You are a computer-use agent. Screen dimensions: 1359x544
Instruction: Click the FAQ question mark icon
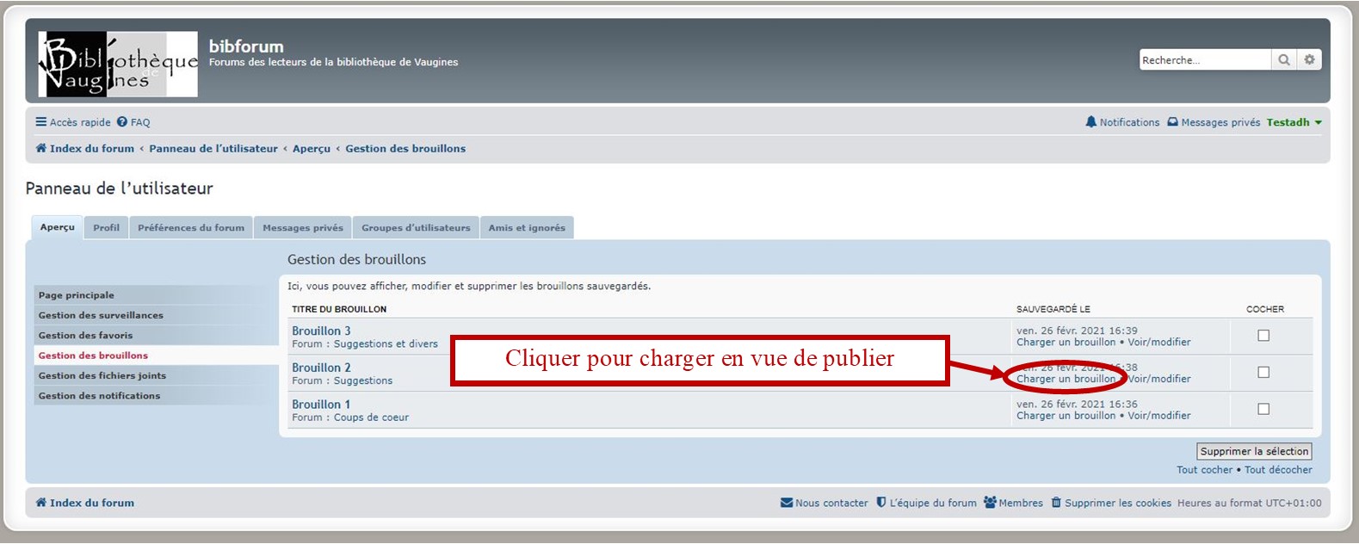point(122,122)
